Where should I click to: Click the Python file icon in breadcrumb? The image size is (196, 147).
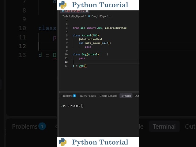click(x=89, y=16)
